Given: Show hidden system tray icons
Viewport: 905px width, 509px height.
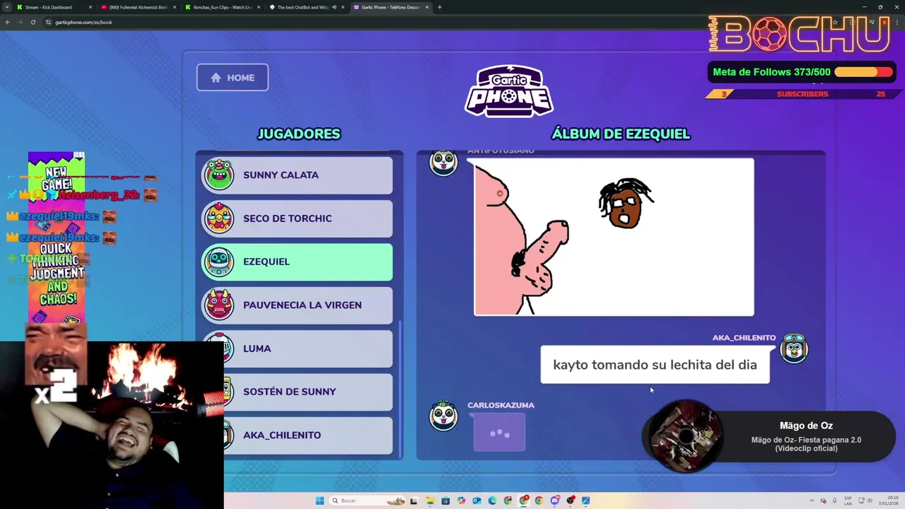Looking at the screenshot, I should click(x=812, y=501).
